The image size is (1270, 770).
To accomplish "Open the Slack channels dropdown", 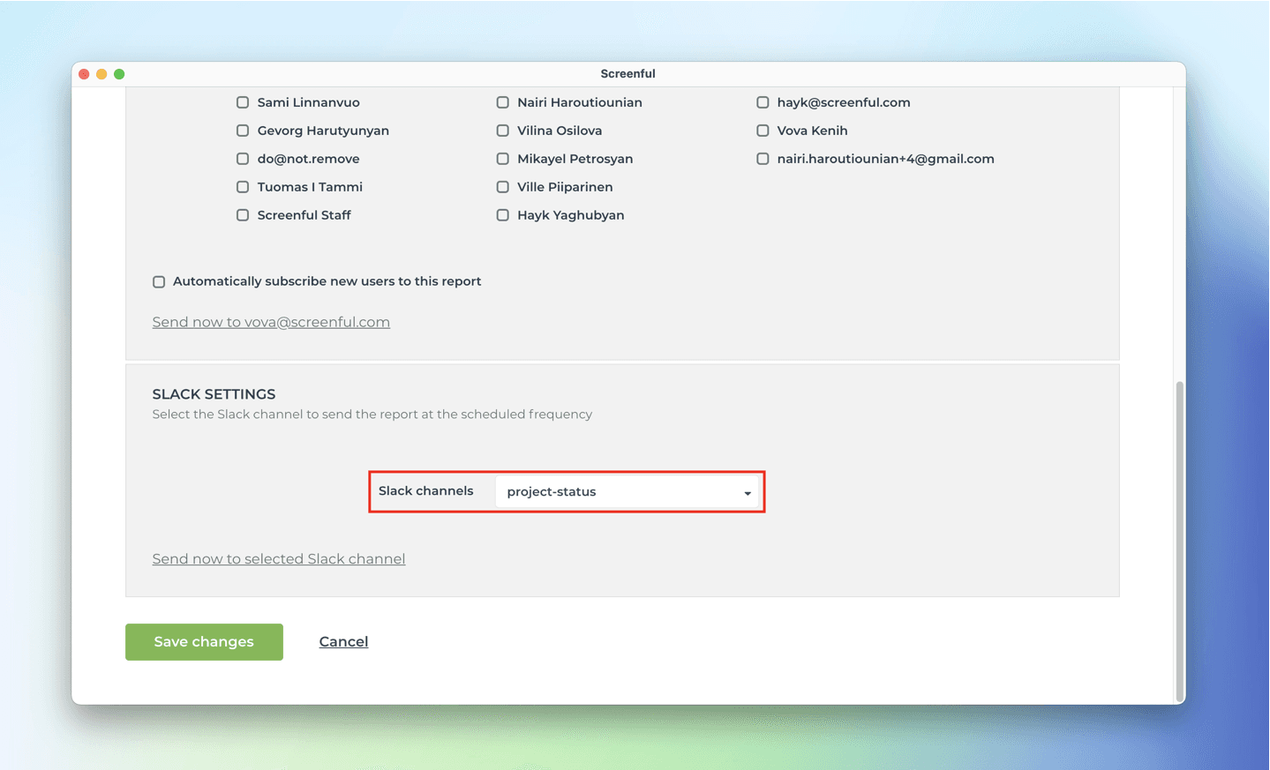I will click(627, 492).
